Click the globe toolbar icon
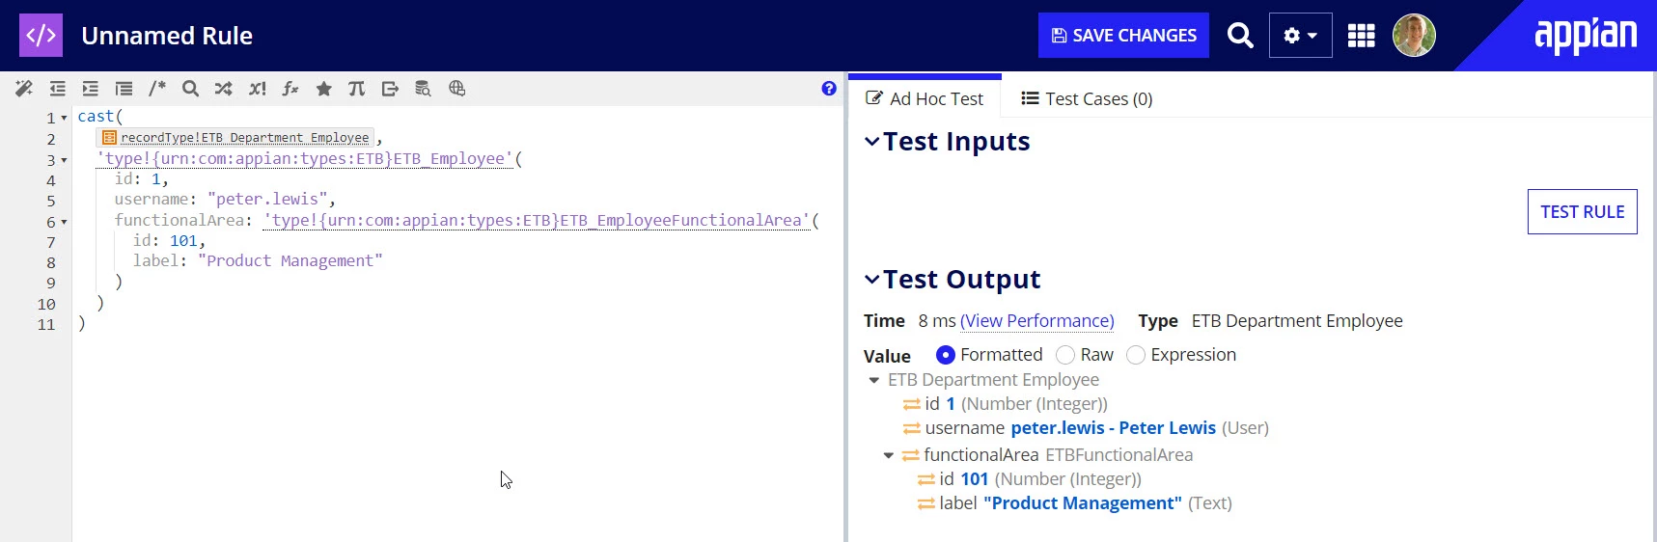The image size is (1657, 542). (457, 89)
